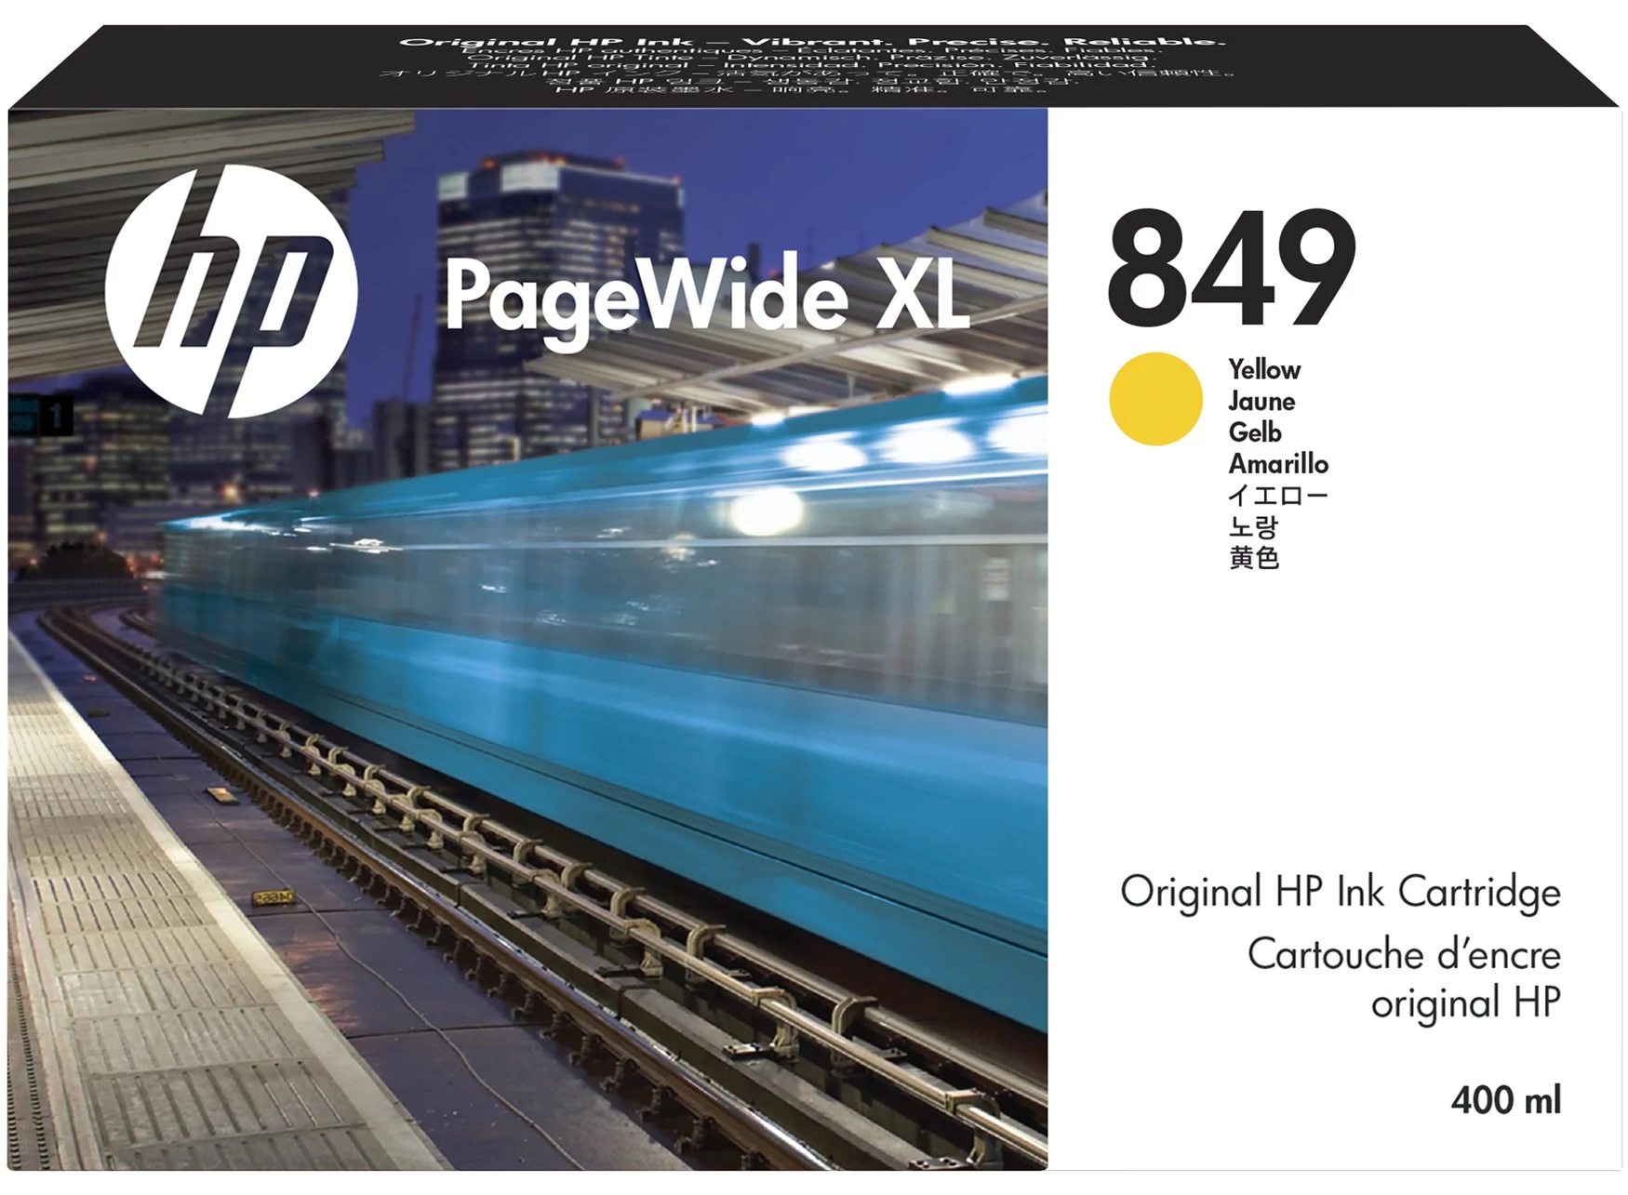Click the 400 ml volume label
This screenshot has width=1628, height=1195.
[1505, 1100]
